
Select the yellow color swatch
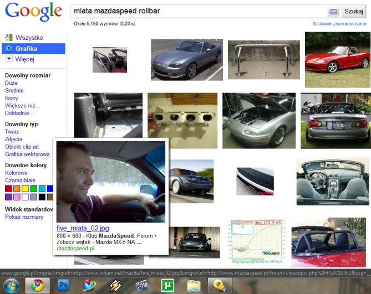pyautogui.click(x=25, y=188)
